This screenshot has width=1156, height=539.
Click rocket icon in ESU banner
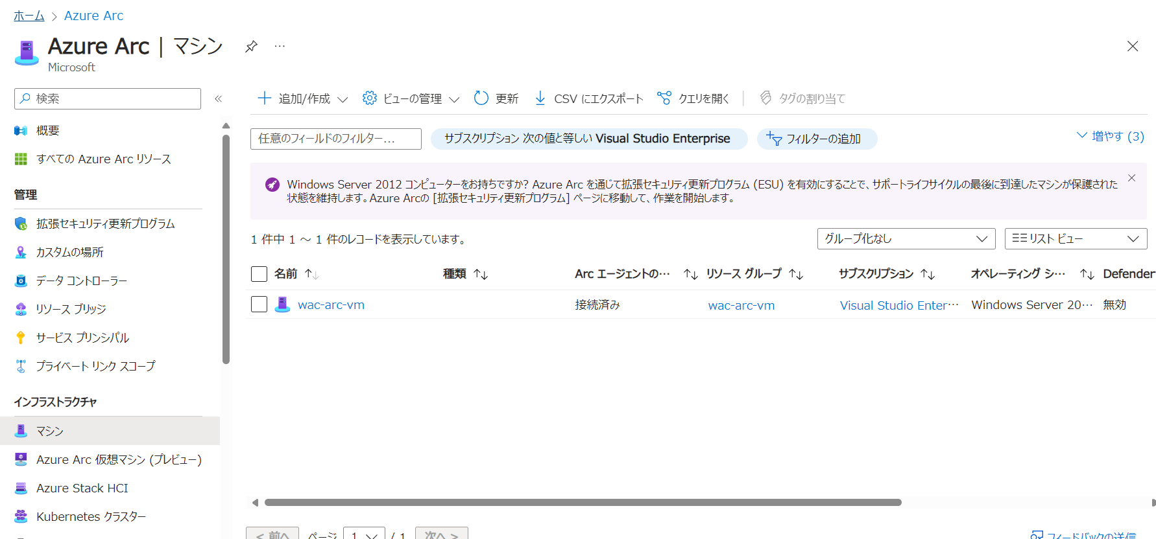click(x=272, y=185)
